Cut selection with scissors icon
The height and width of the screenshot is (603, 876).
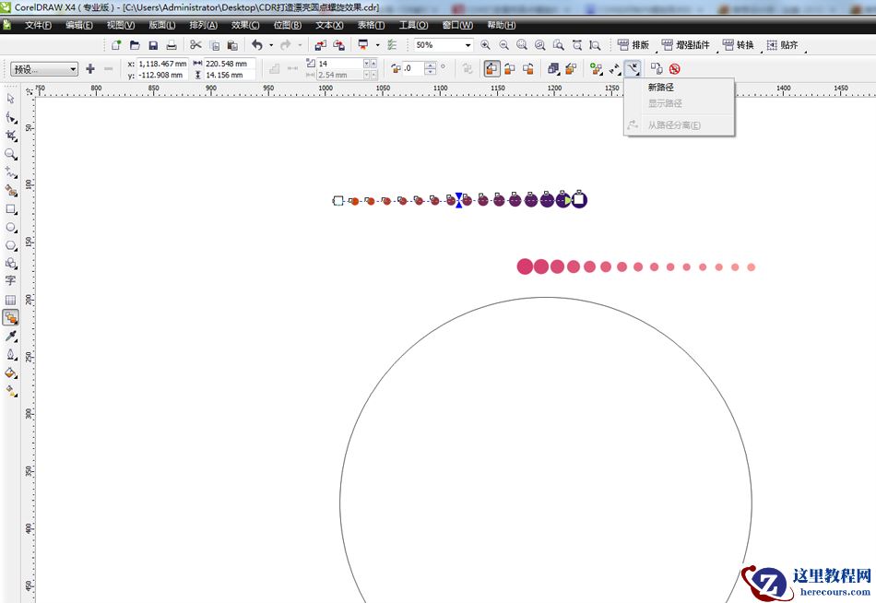195,45
